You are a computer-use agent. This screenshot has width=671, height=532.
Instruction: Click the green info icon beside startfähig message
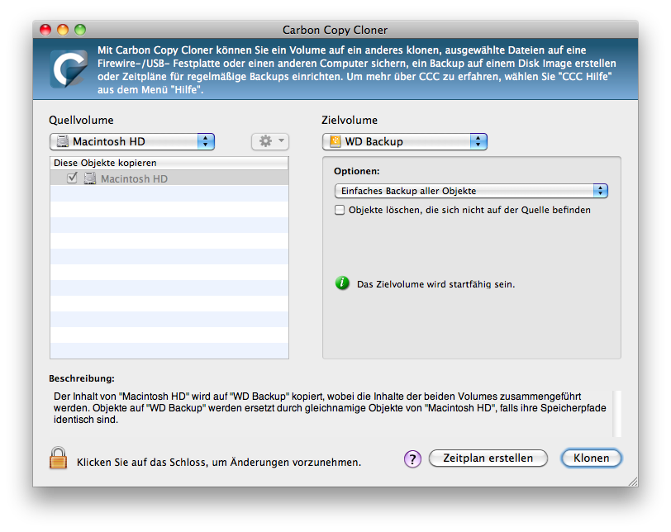click(342, 283)
